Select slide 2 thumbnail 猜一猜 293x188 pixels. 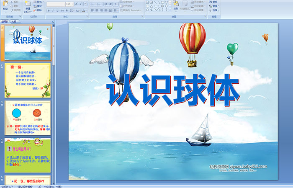pyautogui.click(x=28, y=80)
